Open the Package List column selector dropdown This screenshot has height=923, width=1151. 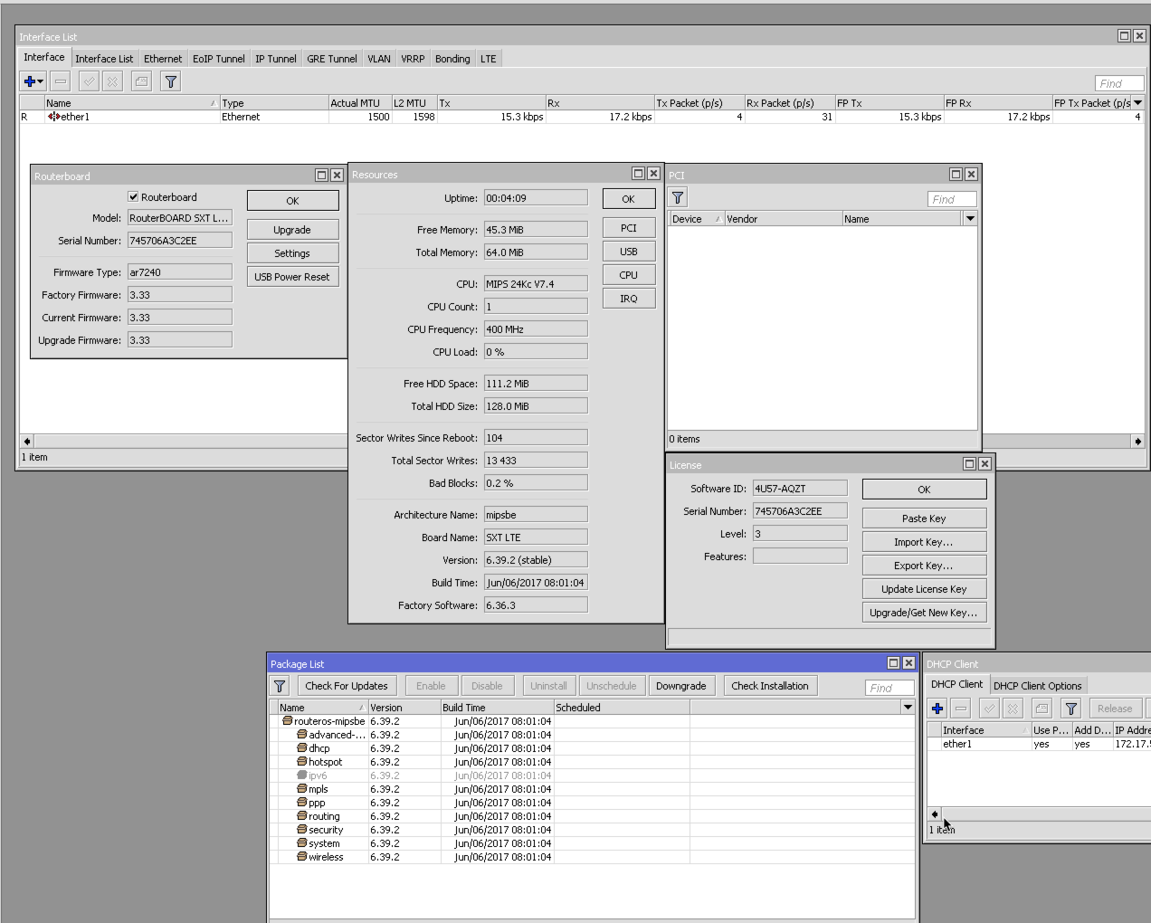[908, 708]
